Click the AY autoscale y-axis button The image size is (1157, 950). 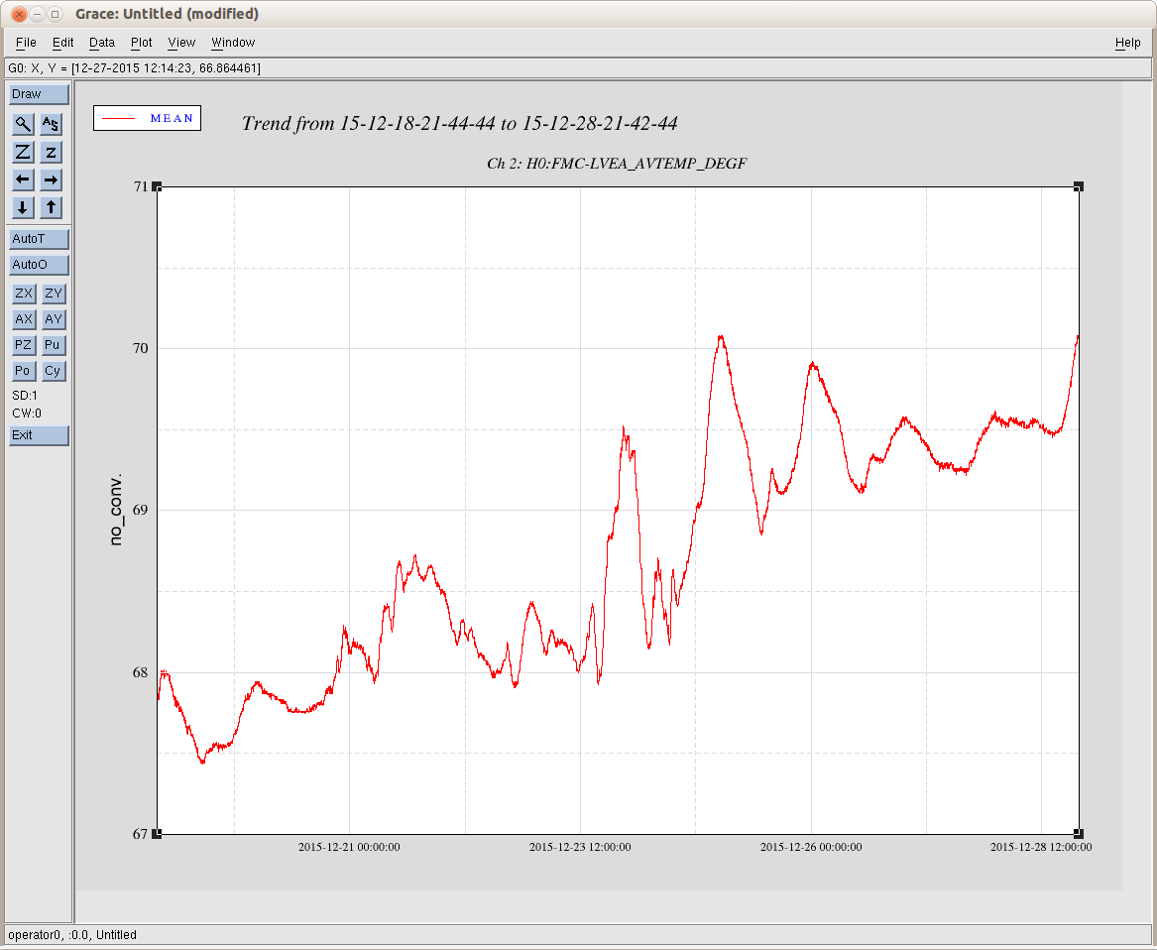click(x=54, y=319)
